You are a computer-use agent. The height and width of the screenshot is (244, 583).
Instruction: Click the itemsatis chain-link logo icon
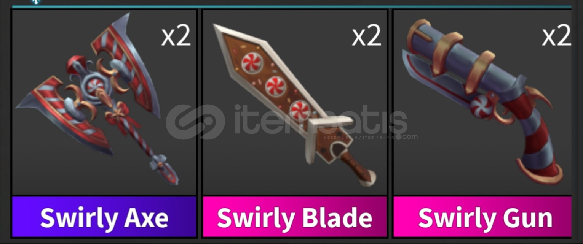(x=195, y=122)
